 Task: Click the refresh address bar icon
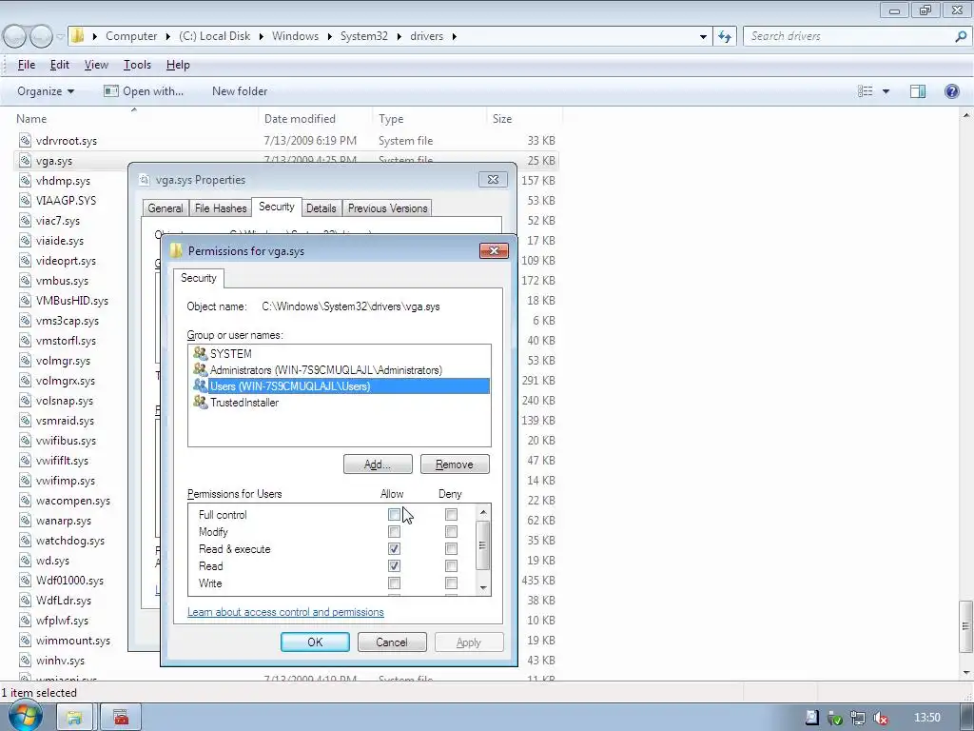click(725, 36)
